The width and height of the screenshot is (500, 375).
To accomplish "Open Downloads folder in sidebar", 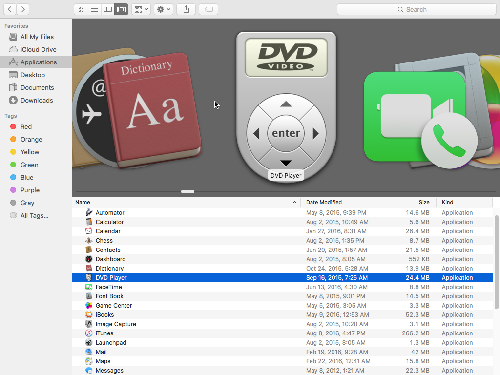I will pyautogui.click(x=36, y=101).
